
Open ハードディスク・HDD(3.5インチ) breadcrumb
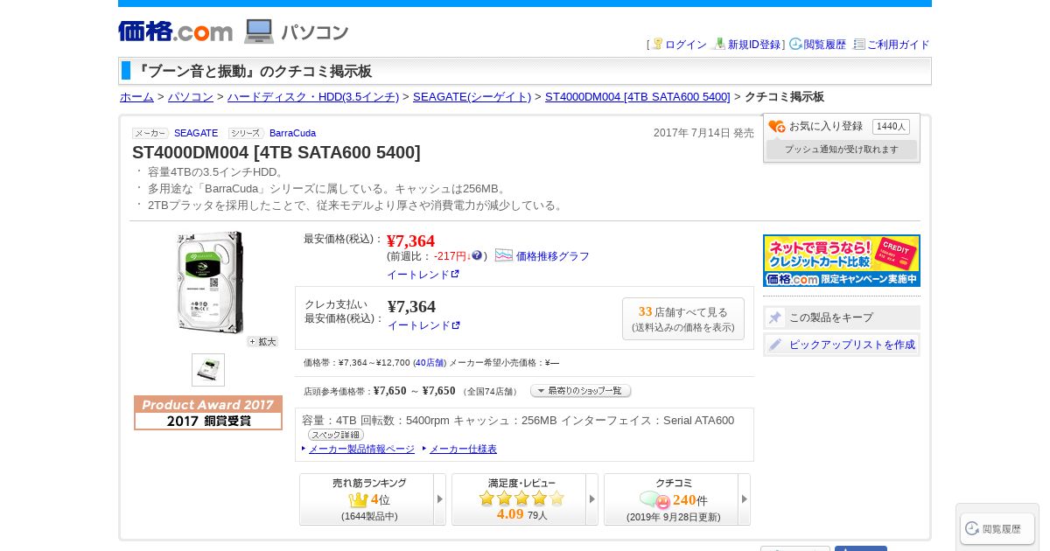coord(313,97)
